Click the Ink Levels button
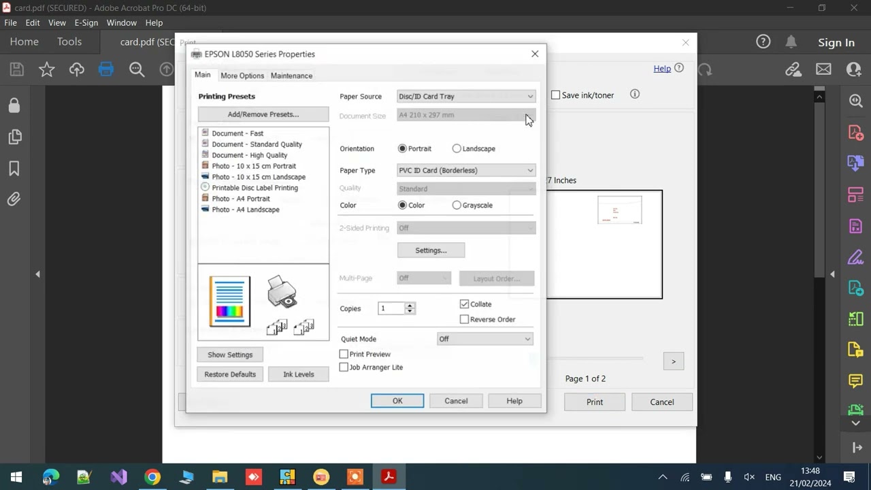 pos(299,374)
